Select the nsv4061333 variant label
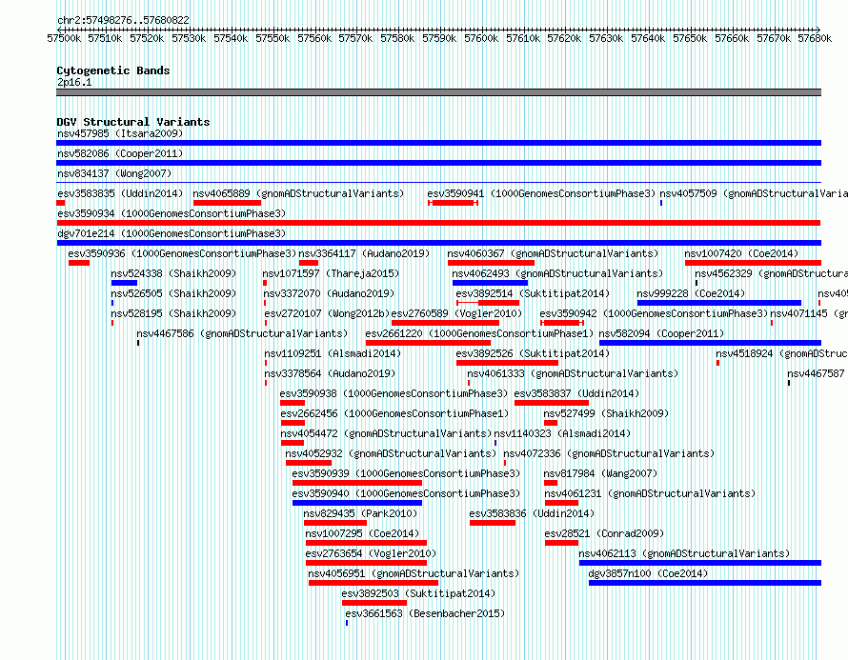848x660 pixels. coord(573,373)
